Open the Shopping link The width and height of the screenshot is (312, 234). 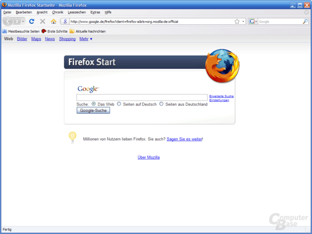pos(67,39)
